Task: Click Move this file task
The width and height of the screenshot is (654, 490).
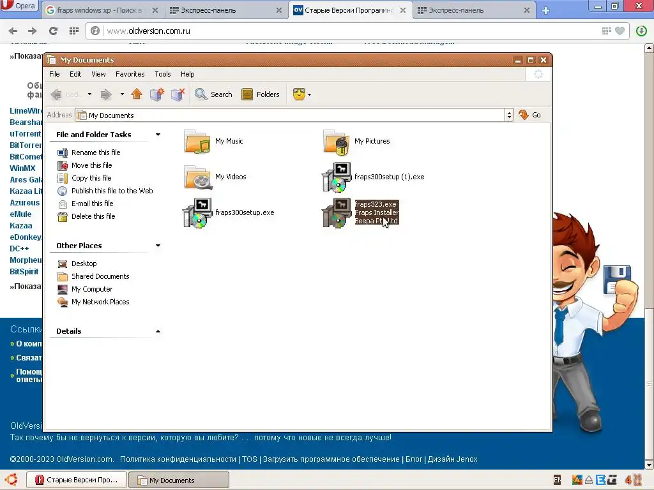Action: click(91, 165)
